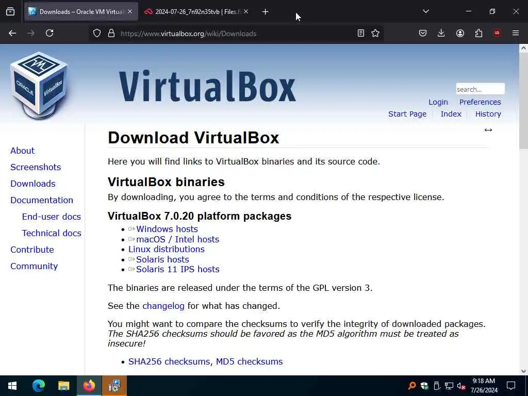Open Firefox View icon in tab bar

10,12
